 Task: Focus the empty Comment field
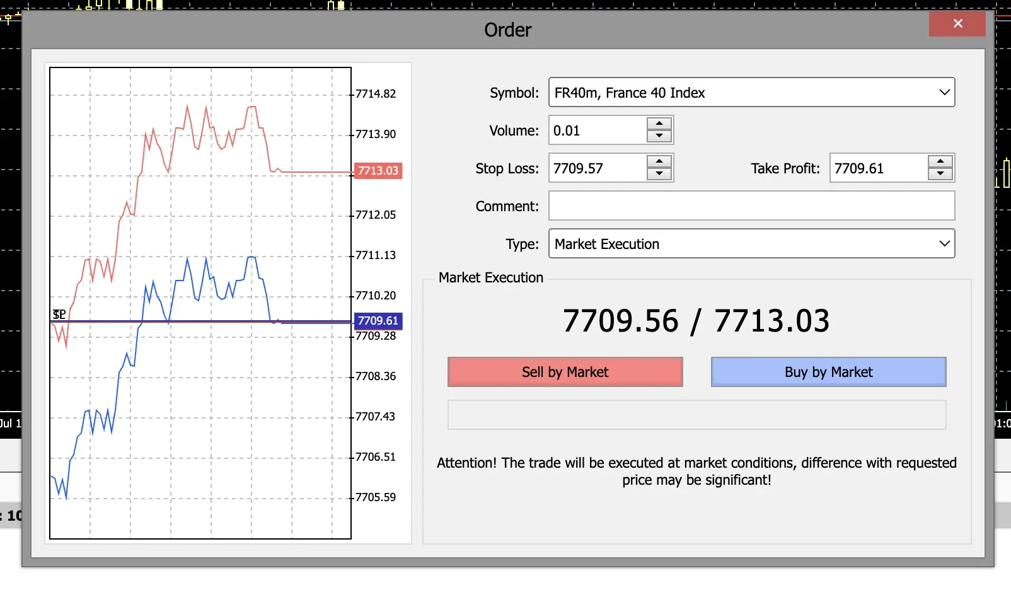(x=751, y=206)
